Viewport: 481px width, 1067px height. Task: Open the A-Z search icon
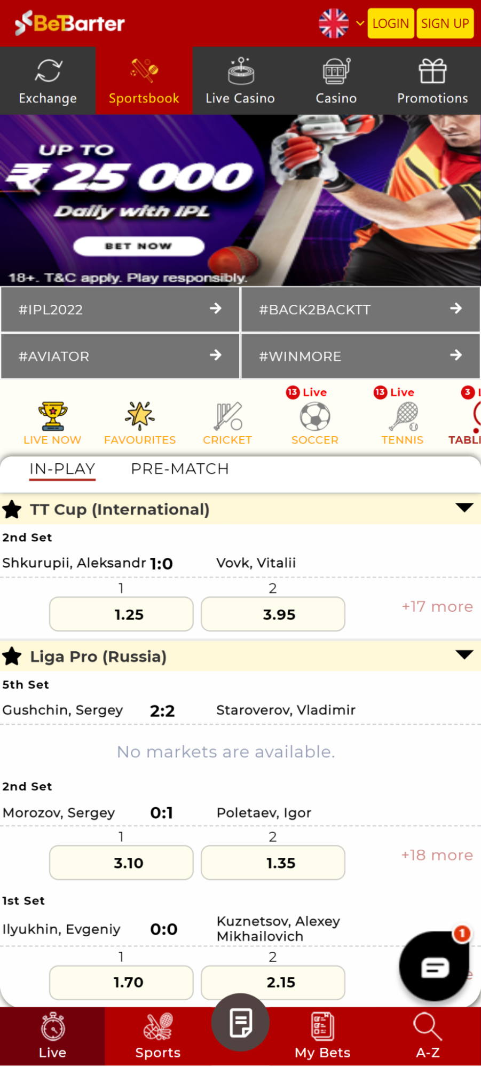[427, 1026]
